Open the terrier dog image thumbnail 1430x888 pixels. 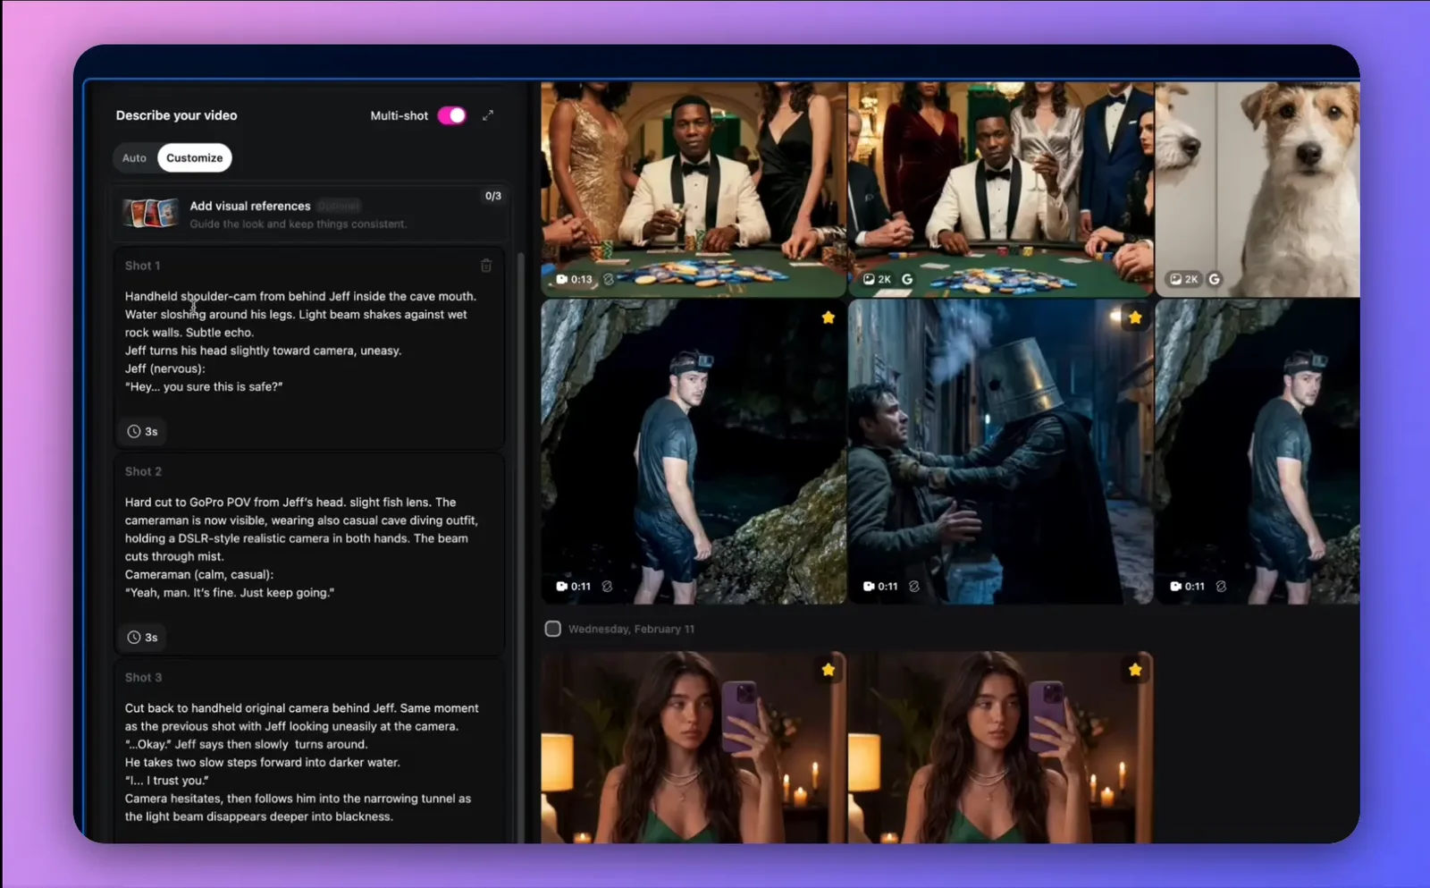coord(1258,190)
